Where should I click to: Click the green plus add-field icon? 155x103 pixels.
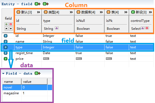coord(7,24)
